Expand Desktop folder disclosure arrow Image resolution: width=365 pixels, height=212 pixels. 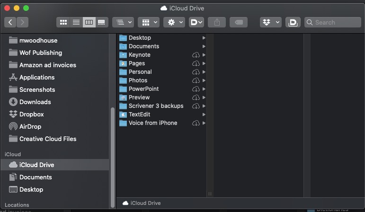204,38
